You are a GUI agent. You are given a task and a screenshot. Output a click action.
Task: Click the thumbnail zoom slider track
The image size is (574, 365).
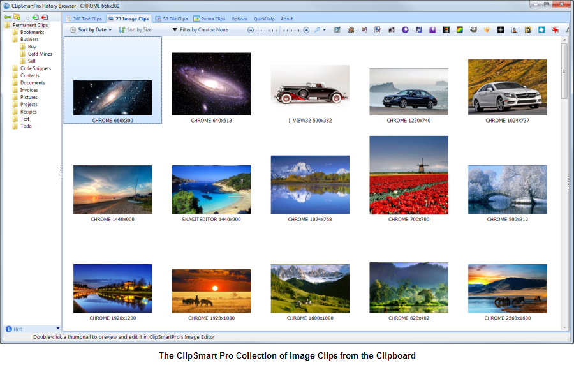point(278,30)
